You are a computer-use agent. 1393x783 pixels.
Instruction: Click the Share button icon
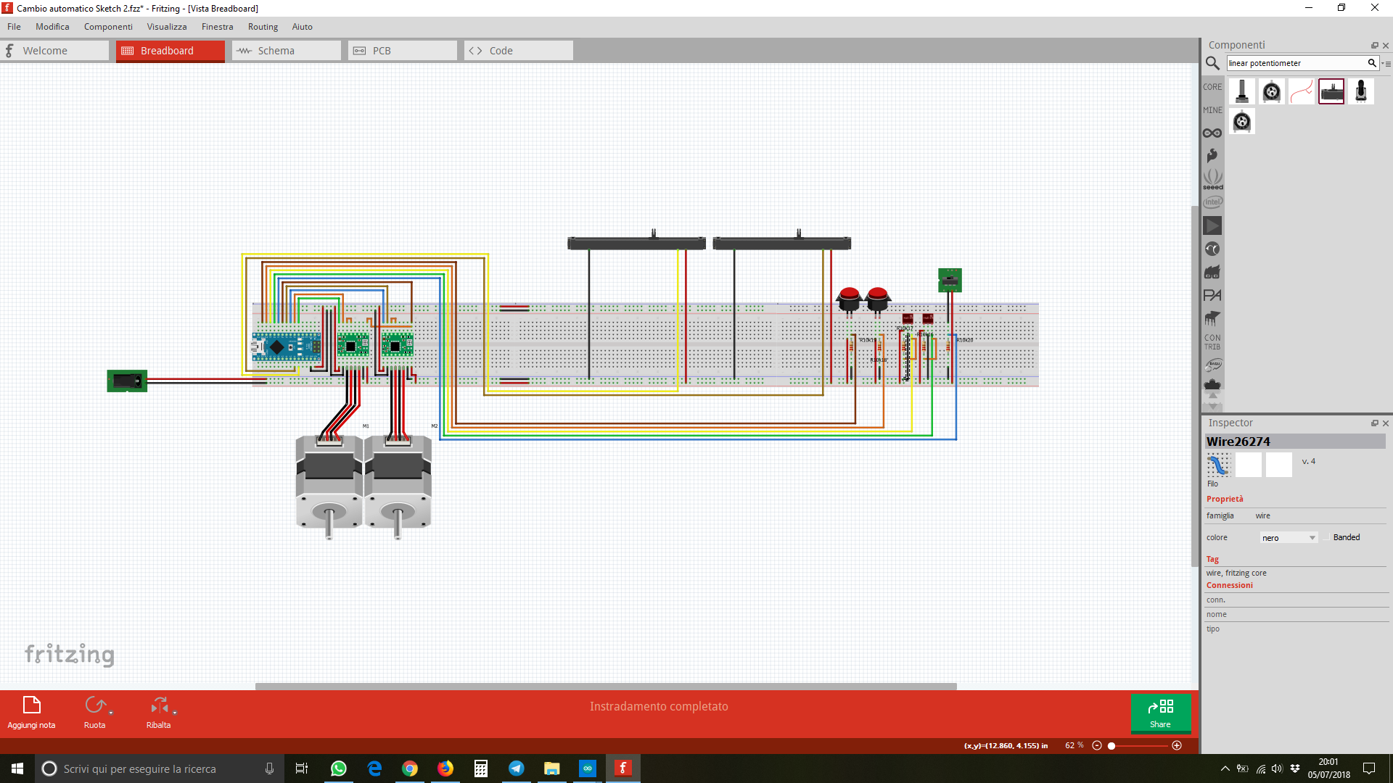pos(1160,707)
